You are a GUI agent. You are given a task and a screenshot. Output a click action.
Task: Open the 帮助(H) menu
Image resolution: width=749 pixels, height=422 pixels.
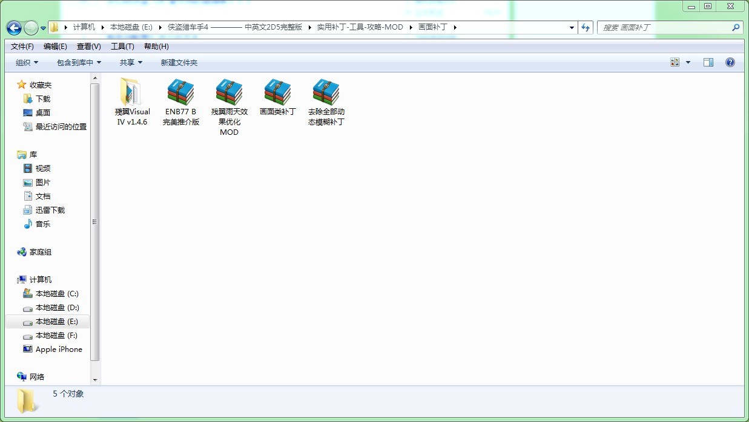tap(156, 47)
